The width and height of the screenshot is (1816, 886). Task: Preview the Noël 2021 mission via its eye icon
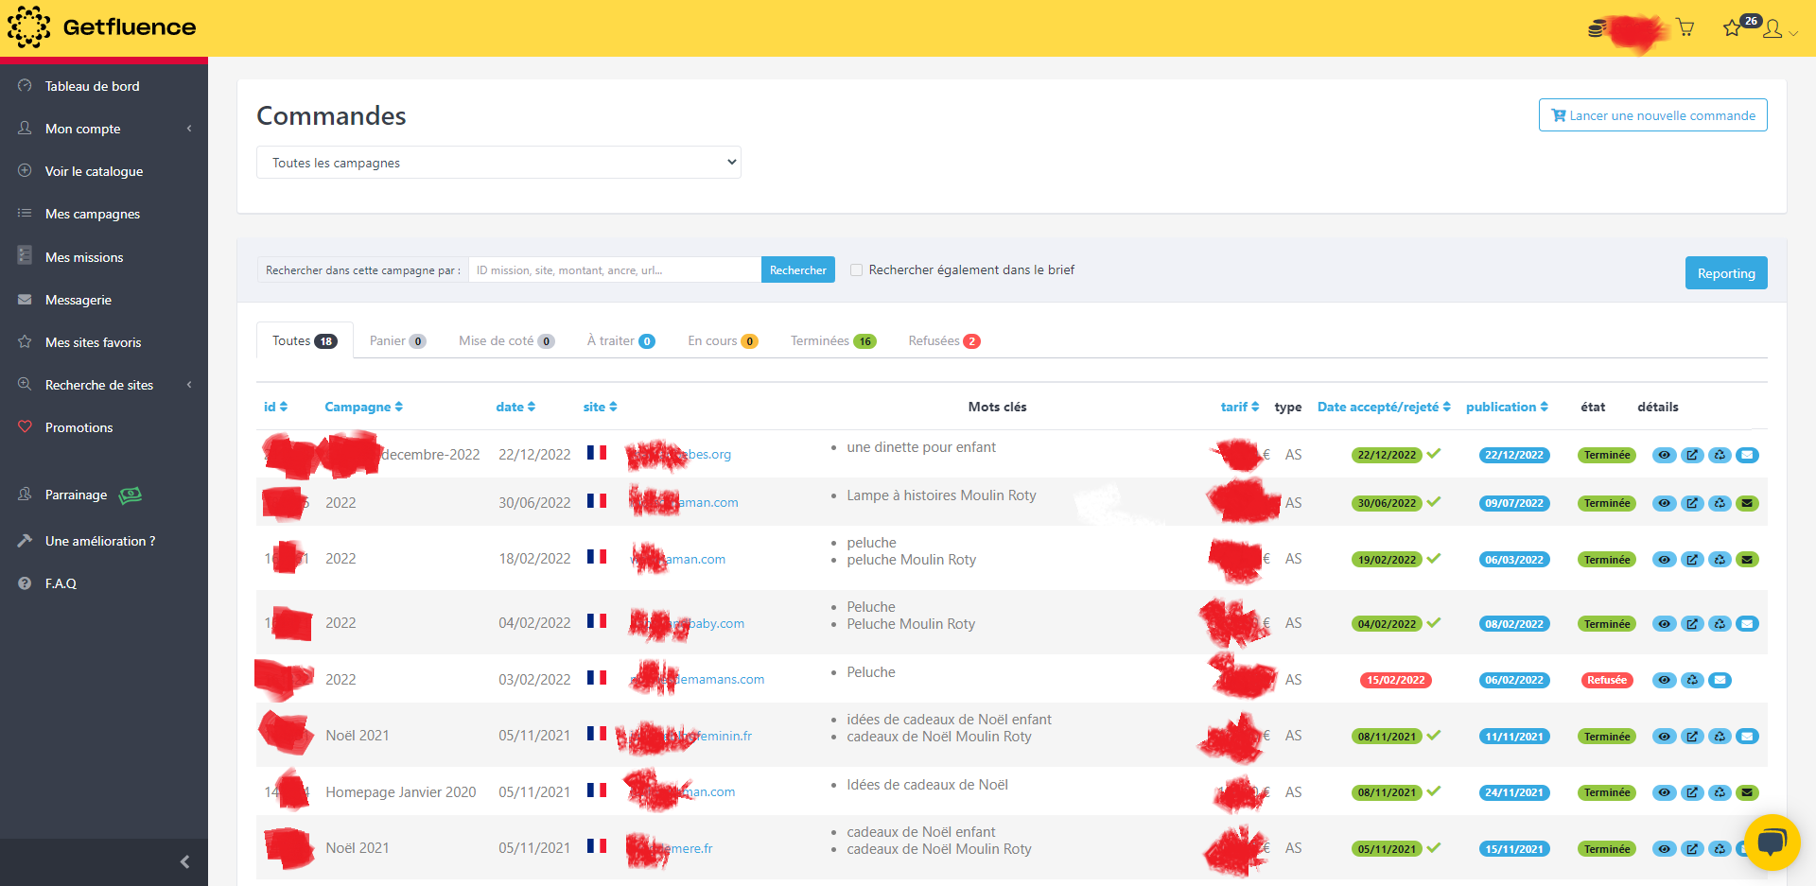coord(1665,736)
